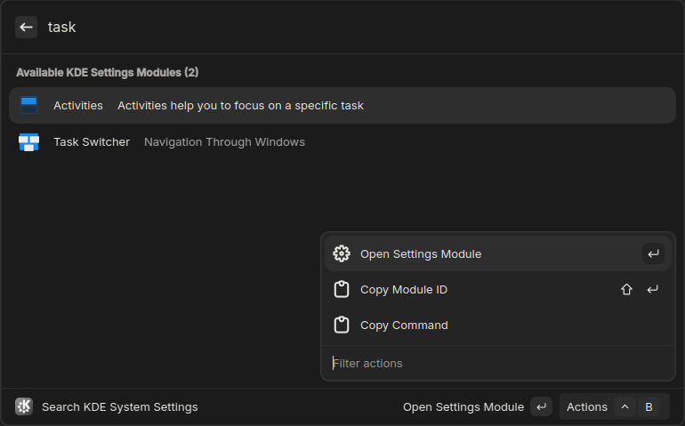The image size is (685, 426).
Task: Click the gear icon beside Open Settings Module
Action: [x=342, y=253]
